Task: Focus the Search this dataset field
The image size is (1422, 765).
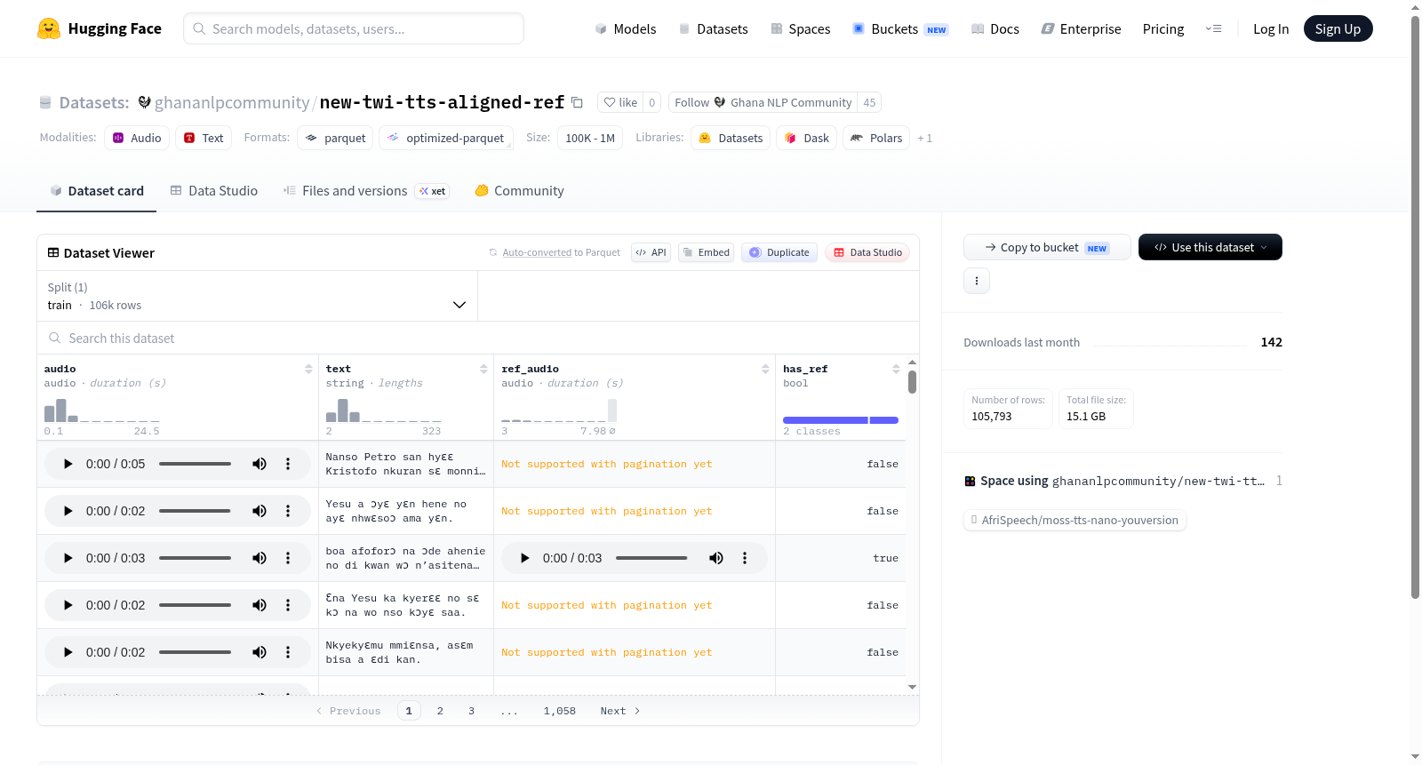Action: tap(478, 338)
